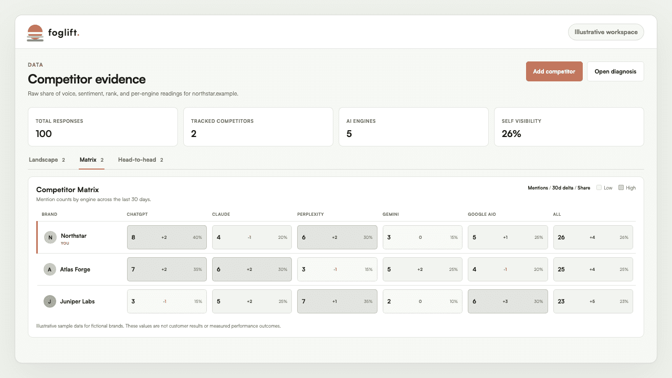The image size is (672, 378).
Task: Click the Claude column header
Action: [221, 214]
